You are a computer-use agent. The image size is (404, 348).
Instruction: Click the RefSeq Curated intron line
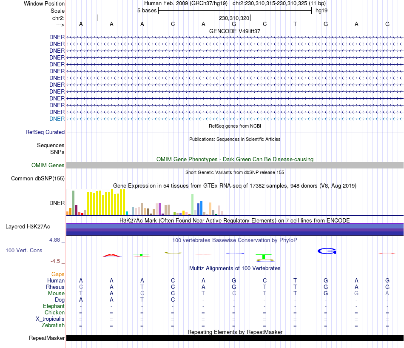tap(235, 132)
